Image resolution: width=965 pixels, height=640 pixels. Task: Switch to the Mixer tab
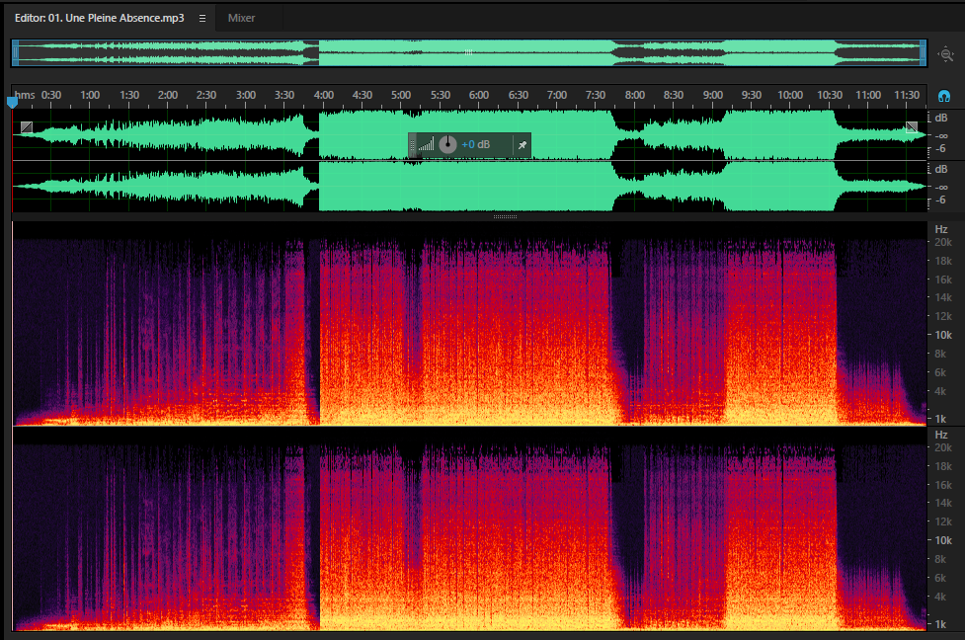(241, 18)
